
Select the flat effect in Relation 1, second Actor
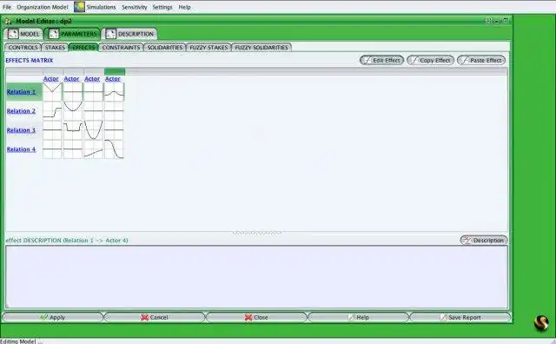point(73,92)
